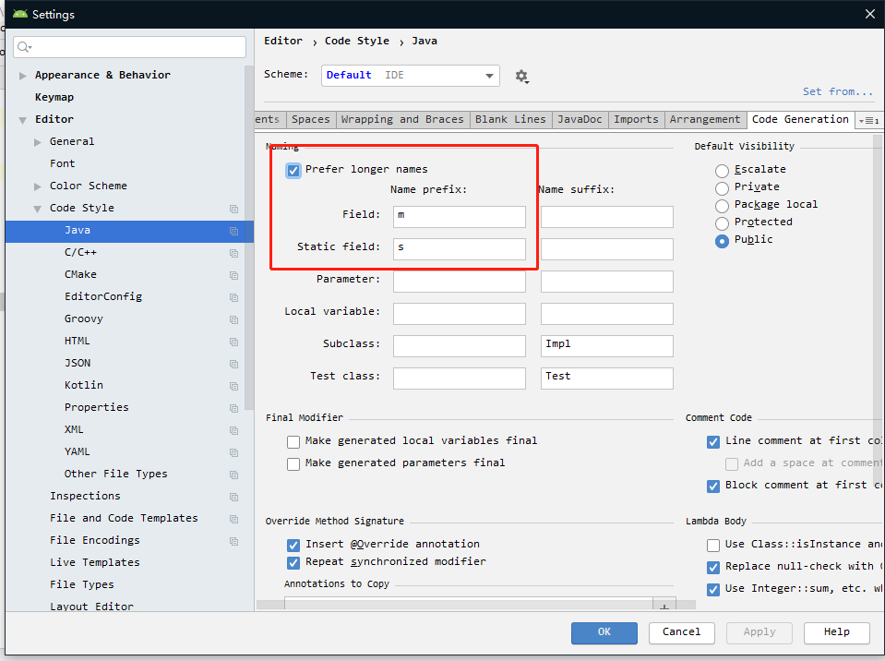Switch to Wrapping and Braces tab
The height and width of the screenshot is (661, 885).
point(401,120)
